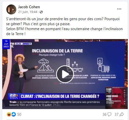Click the 19 Jun 2023 date badge
This screenshot has height=120, width=129.
[x=6, y=44]
